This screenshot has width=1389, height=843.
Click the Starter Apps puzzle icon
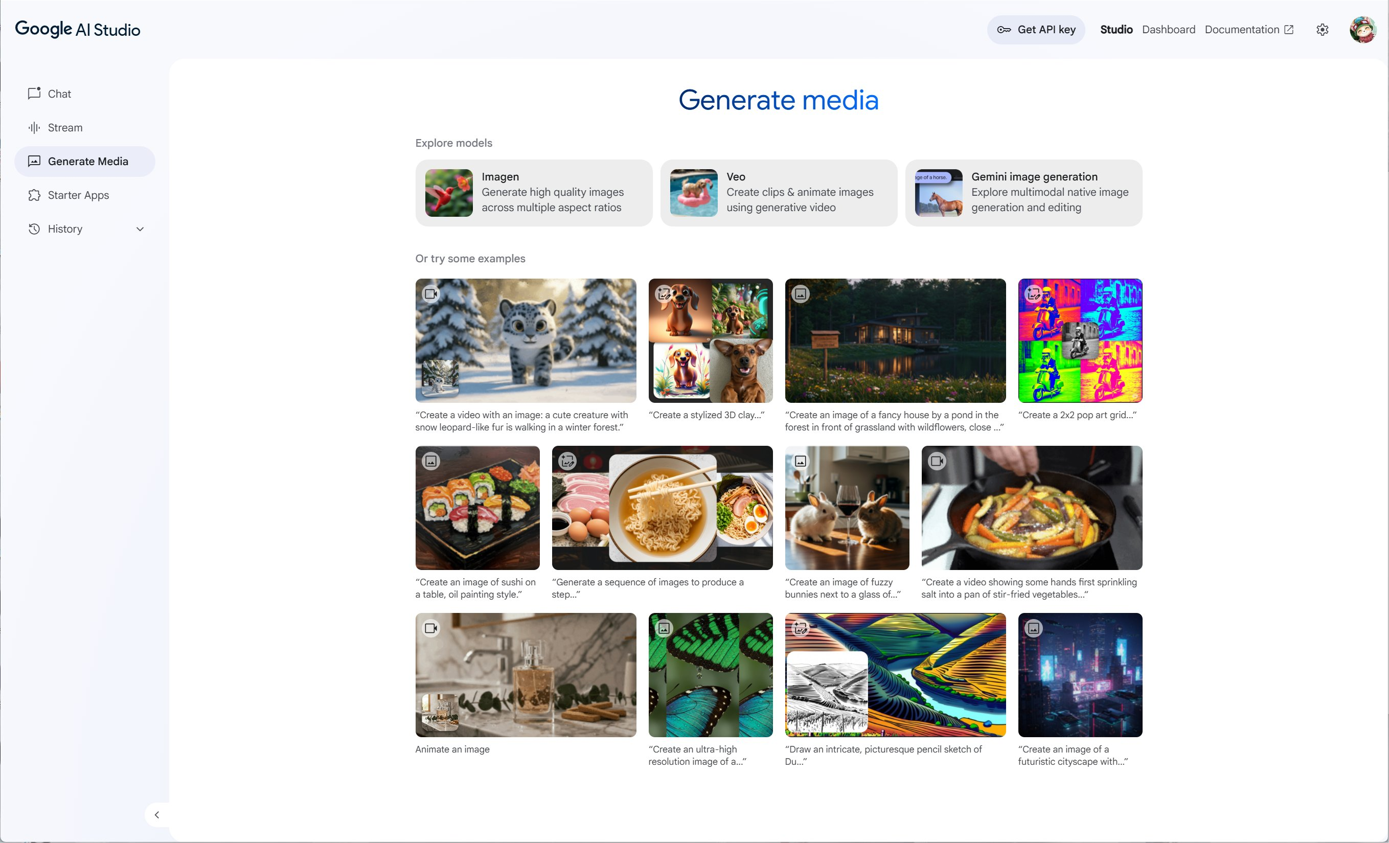(x=34, y=195)
